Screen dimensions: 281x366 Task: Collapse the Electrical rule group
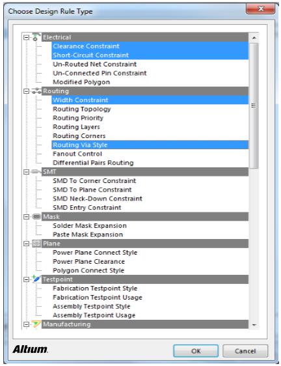[27, 37]
